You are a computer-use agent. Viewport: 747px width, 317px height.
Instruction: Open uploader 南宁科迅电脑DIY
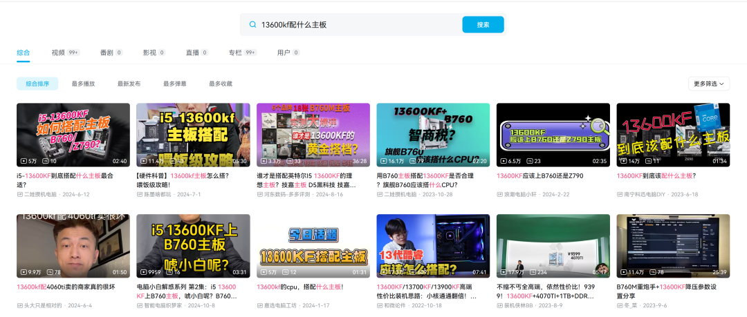(x=644, y=195)
